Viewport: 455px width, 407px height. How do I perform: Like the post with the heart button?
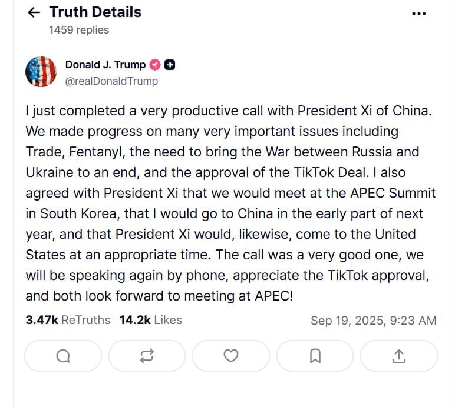pyautogui.click(x=231, y=355)
